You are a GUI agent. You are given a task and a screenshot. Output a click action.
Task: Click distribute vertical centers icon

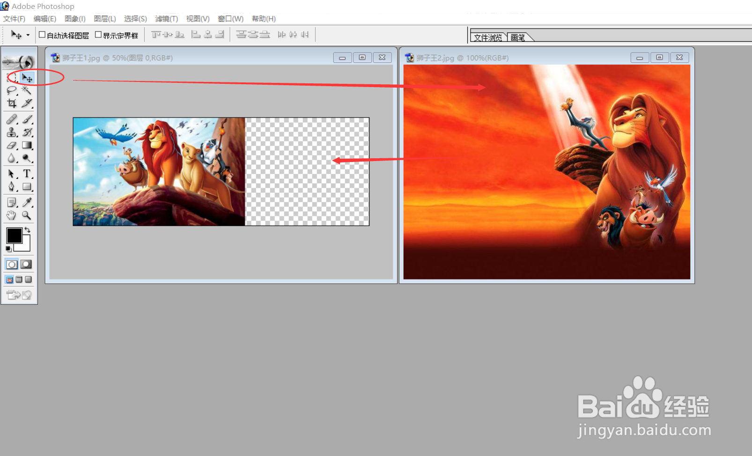click(x=253, y=35)
